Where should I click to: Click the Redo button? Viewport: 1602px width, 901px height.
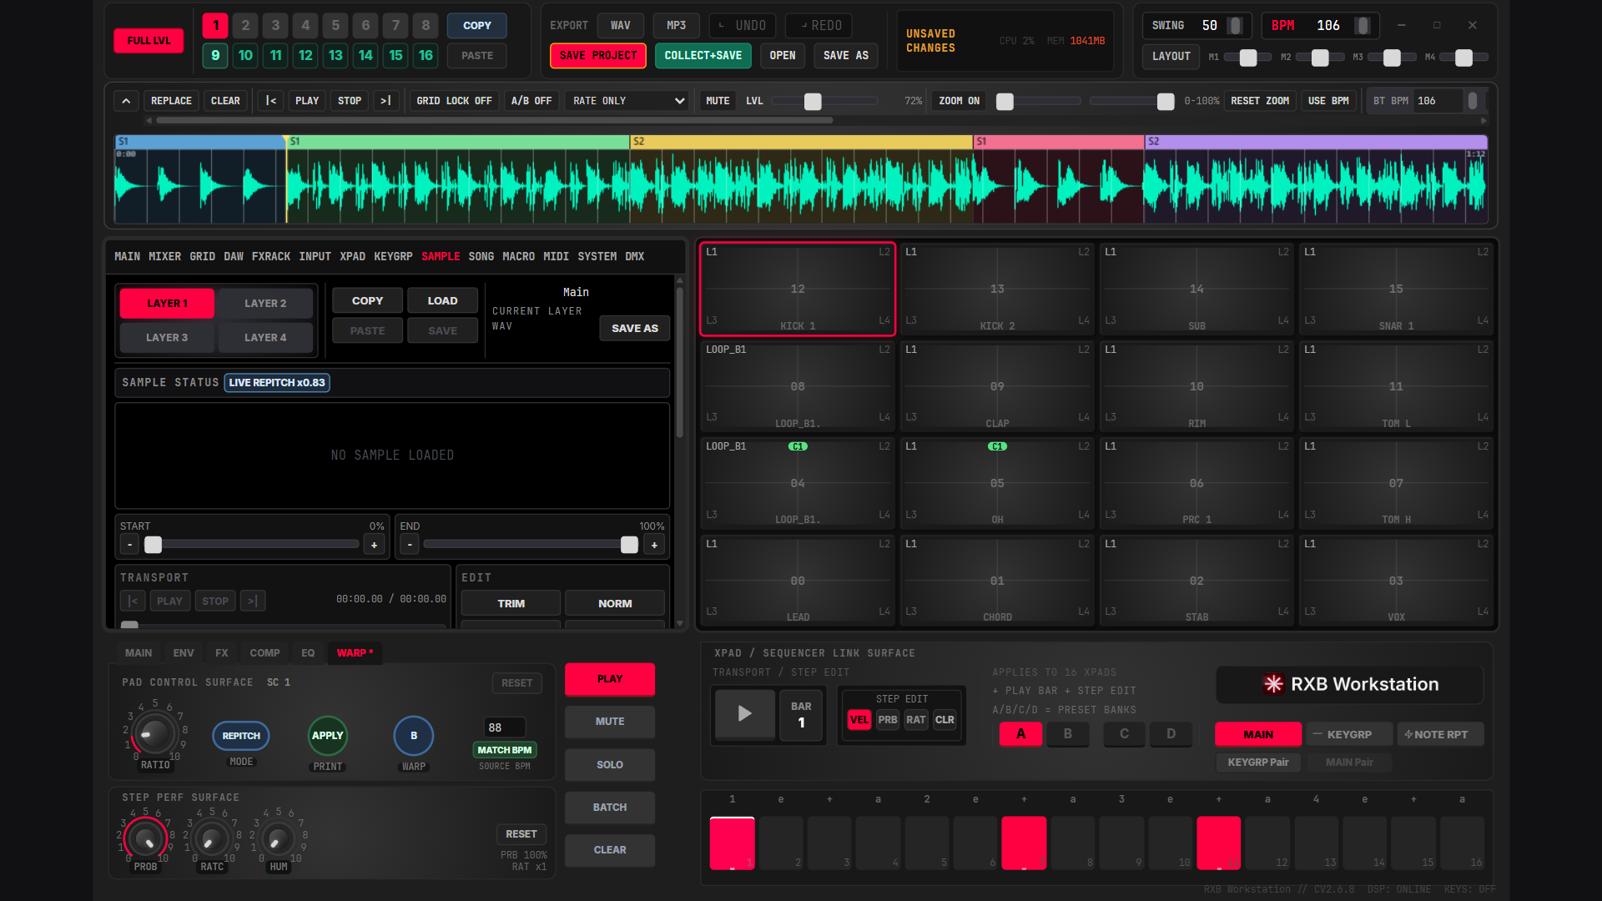pyautogui.click(x=819, y=26)
